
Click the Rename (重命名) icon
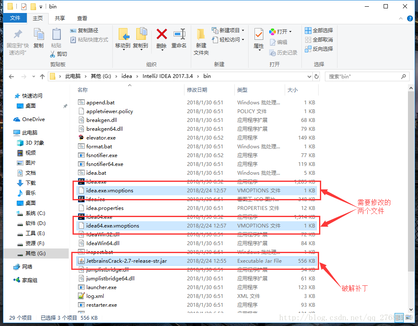[x=179, y=34]
